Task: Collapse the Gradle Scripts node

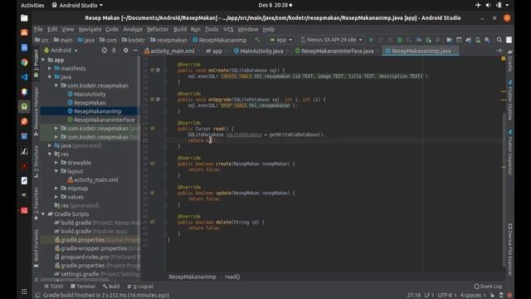Action: click(x=43, y=214)
